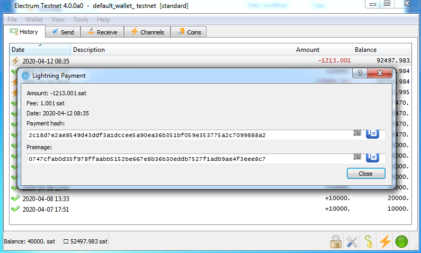The width and height of the screenshot is (421, 253).
Task: Click the password lock icon in status bar
Action: click(336, 241)
